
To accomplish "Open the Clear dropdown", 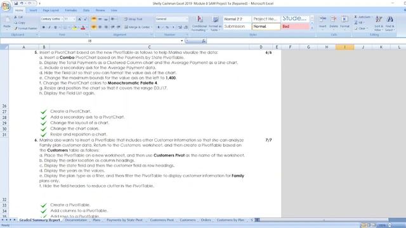I will pos(367,28).
